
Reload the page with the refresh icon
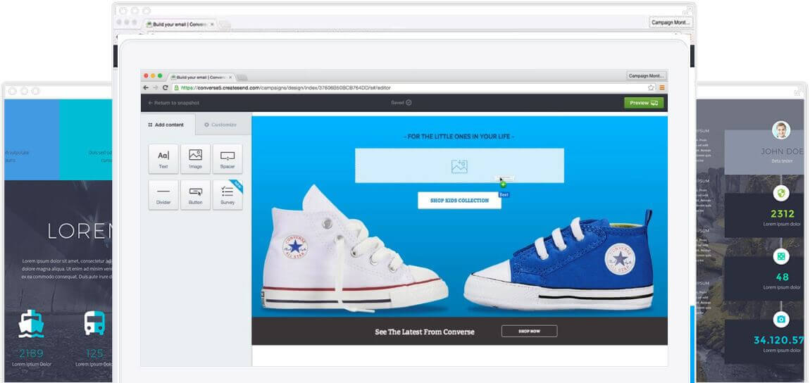(x=166, y=88)
